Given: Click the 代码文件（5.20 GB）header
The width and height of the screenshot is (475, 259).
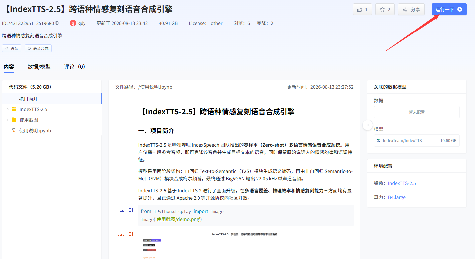Looking at the screenshot, I should (30, 87).
